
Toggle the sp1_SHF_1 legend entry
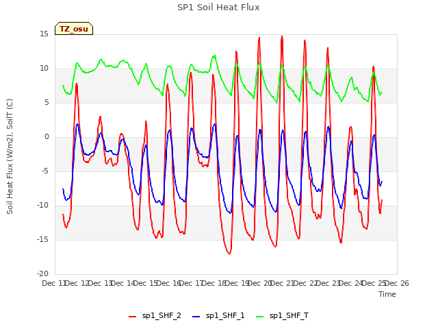tap(218, 316)
